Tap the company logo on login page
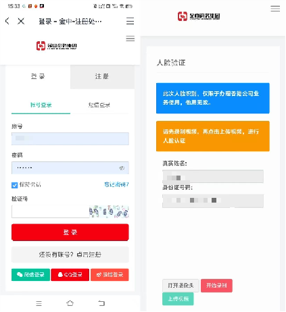286x312 pixels. coord(57,46)
